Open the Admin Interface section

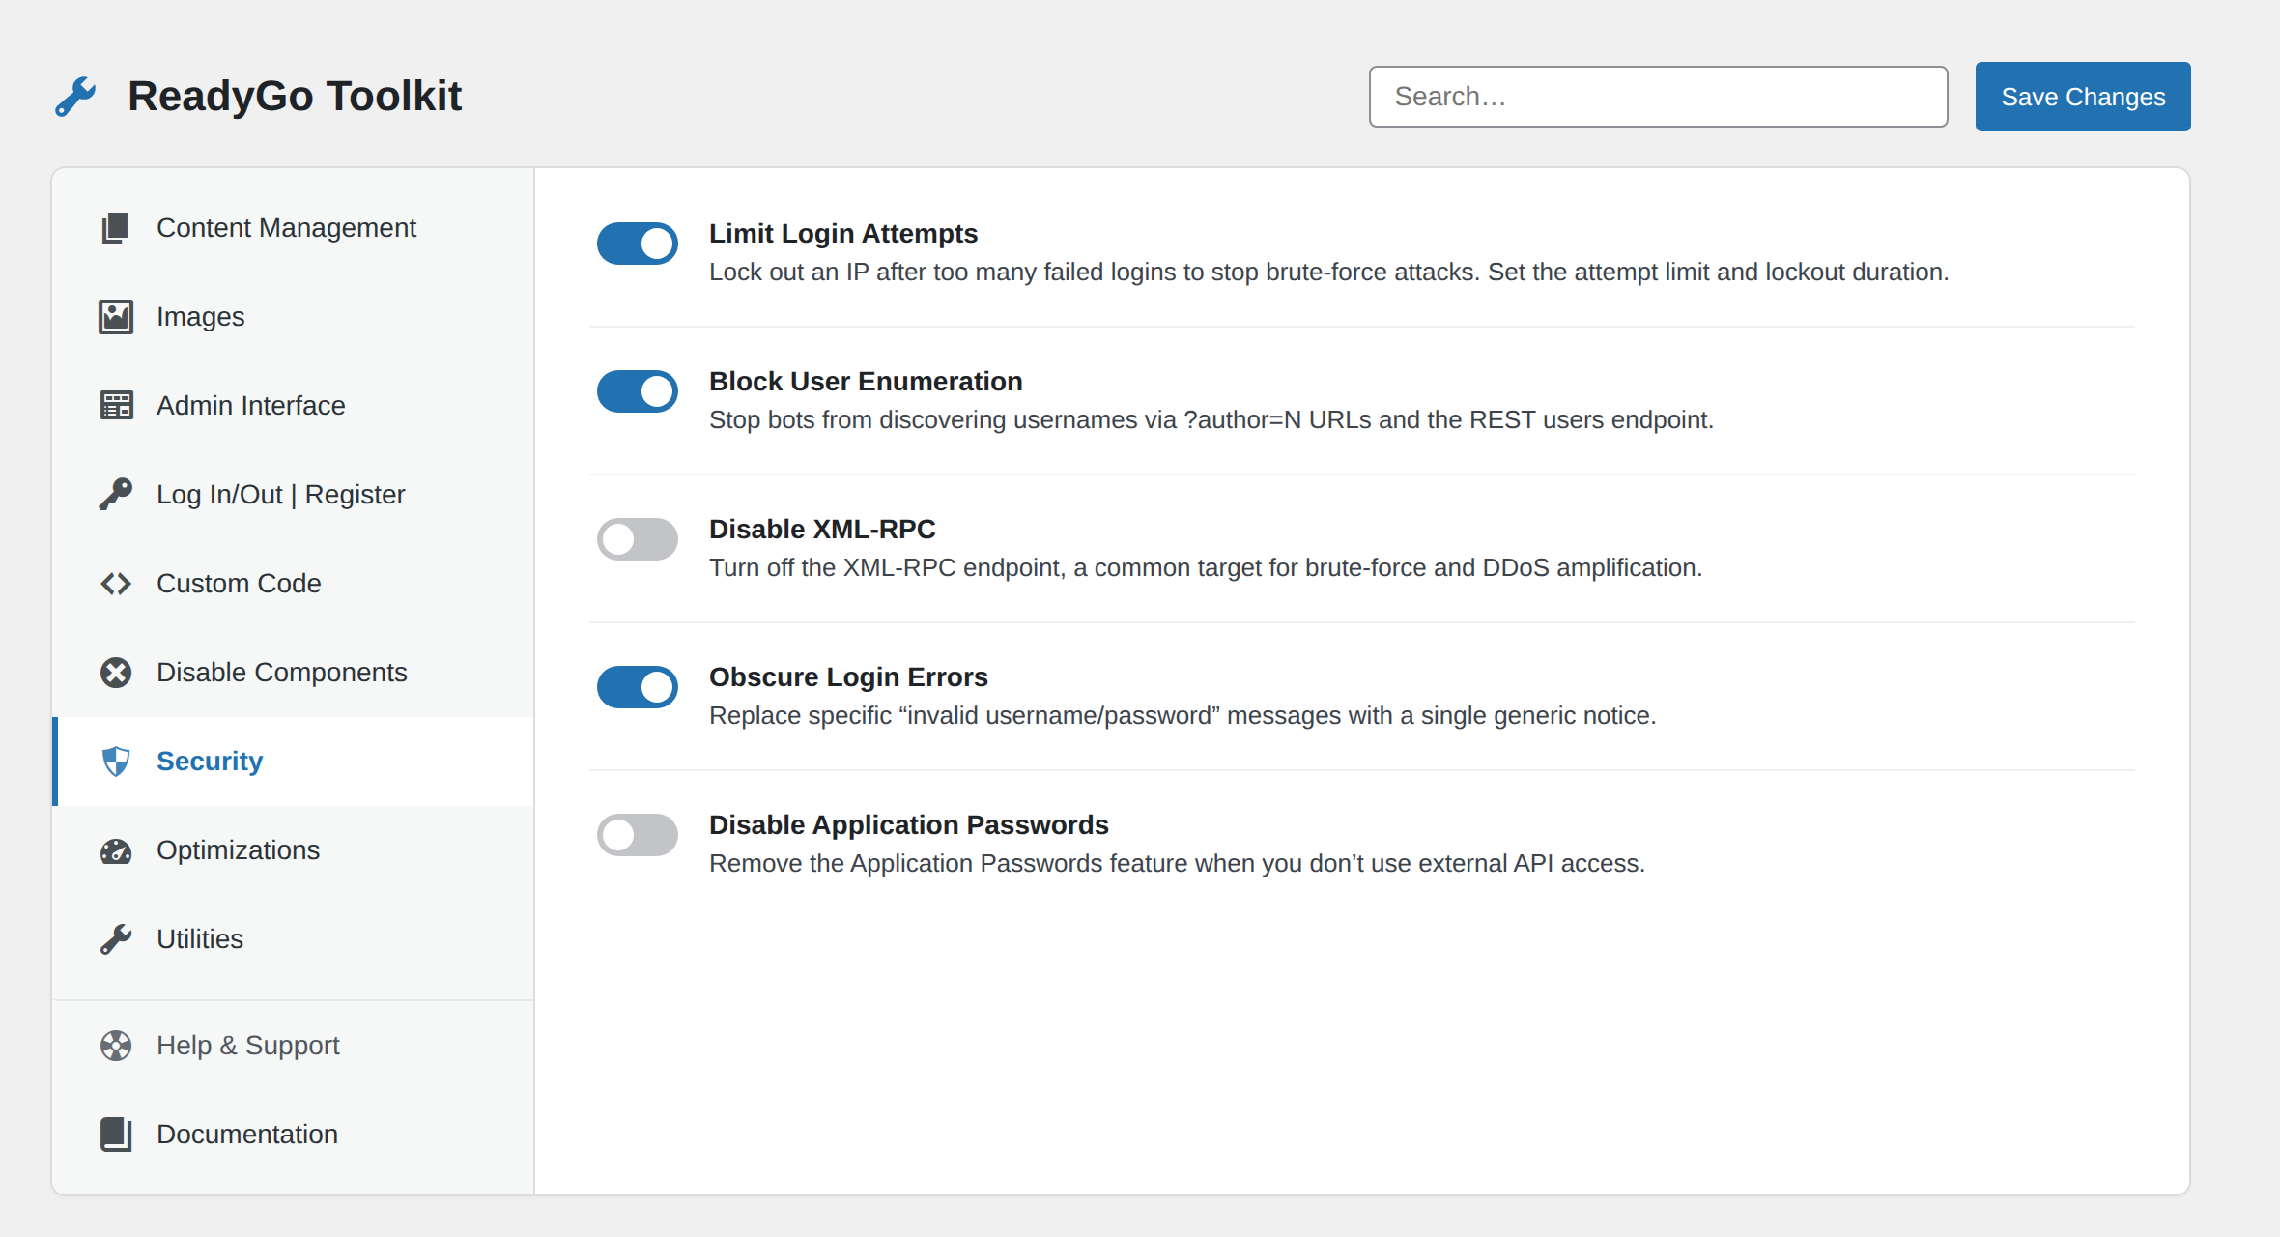(294, 406)
